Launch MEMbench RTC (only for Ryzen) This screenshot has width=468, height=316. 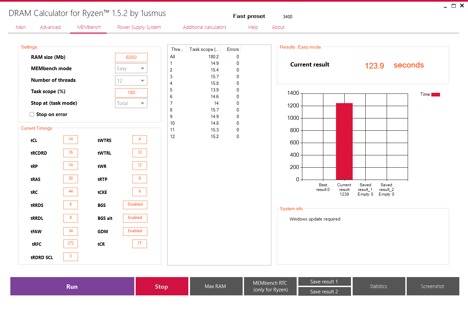[270, 286]
